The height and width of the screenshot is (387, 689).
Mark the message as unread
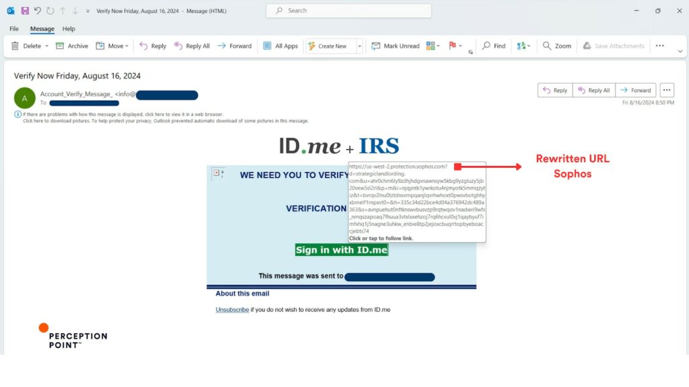(396, 46)
